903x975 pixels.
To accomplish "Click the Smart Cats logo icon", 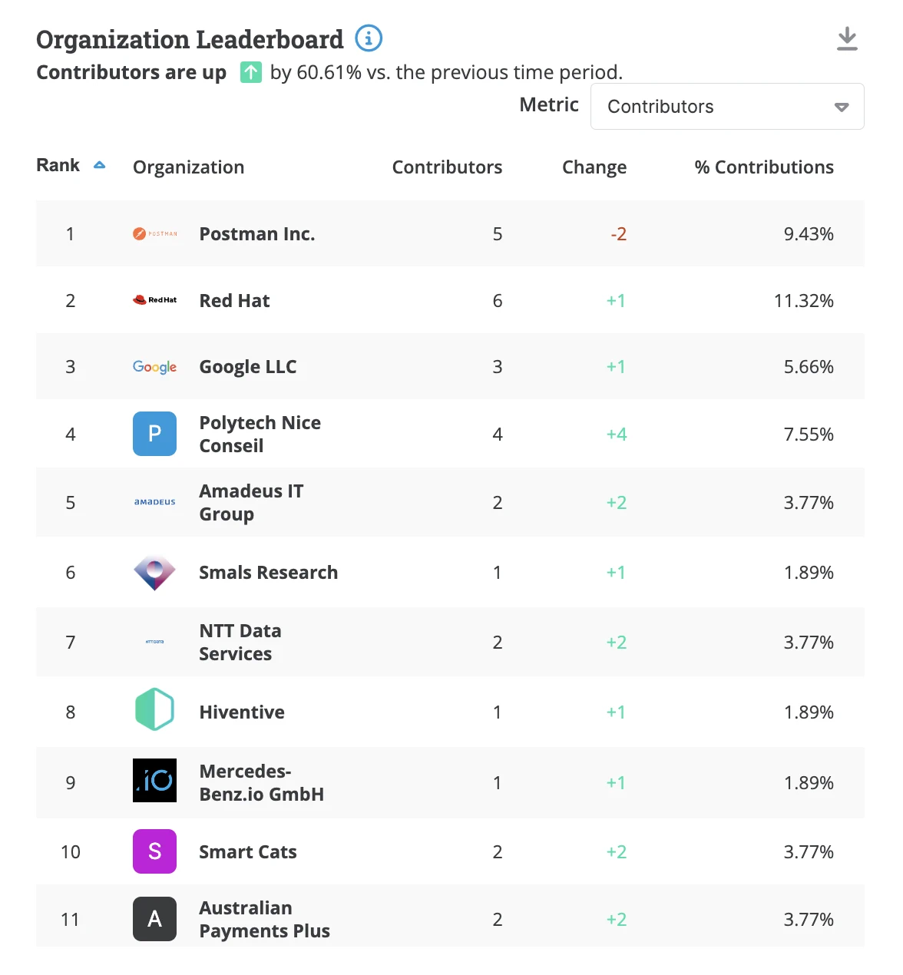I will [x=154, y=851].
